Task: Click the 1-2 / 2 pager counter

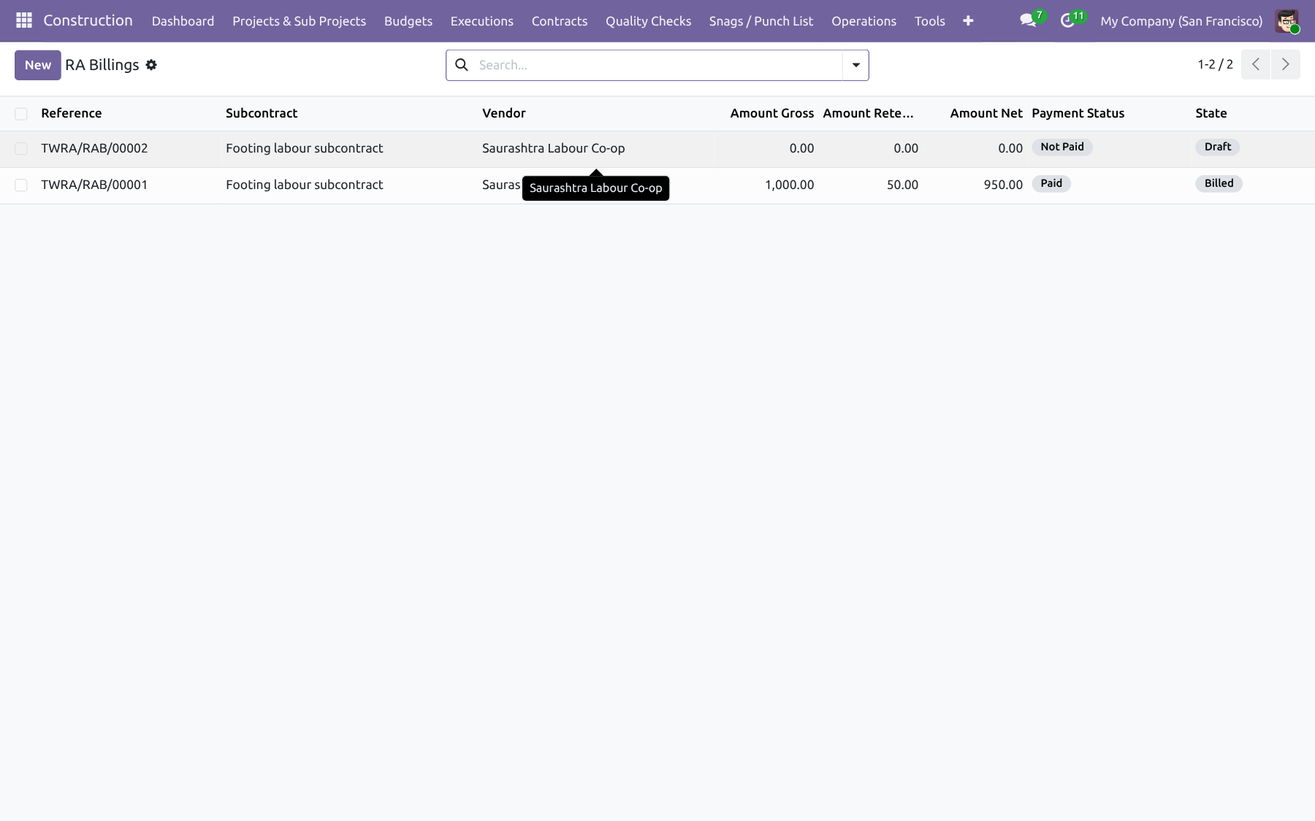Action: click(1215, 64)
